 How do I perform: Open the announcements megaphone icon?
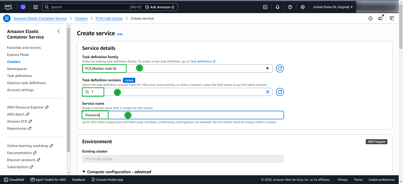380,18
